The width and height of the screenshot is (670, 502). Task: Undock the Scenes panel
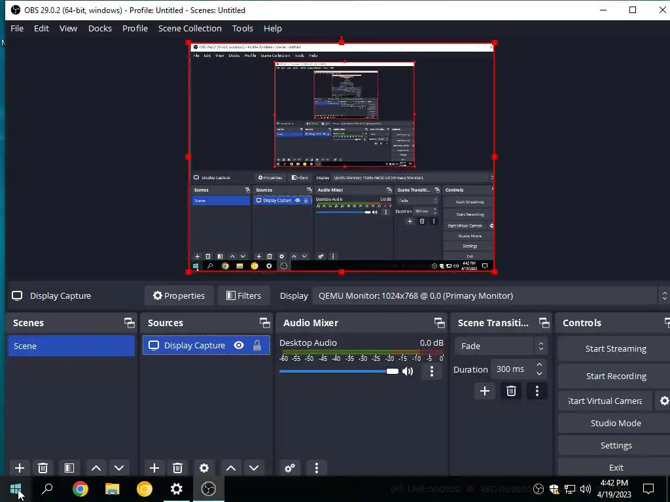(129, 323)
